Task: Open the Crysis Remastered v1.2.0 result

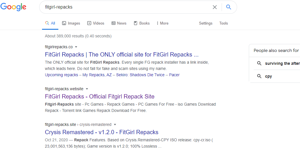Action: click(x=102, y=132)
